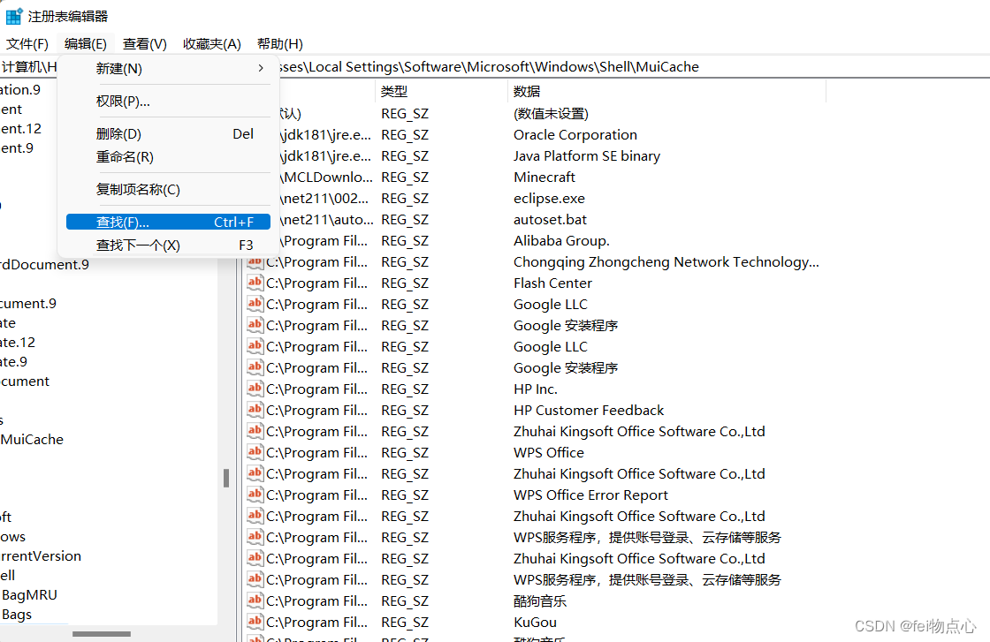Select the WPS Office Error Report cell
Image resolution: width=990 pixels, height=642 pixels.
(x=590, y=495)
